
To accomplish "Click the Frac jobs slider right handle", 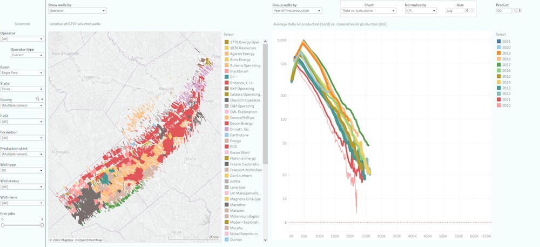I will [42, 225].
